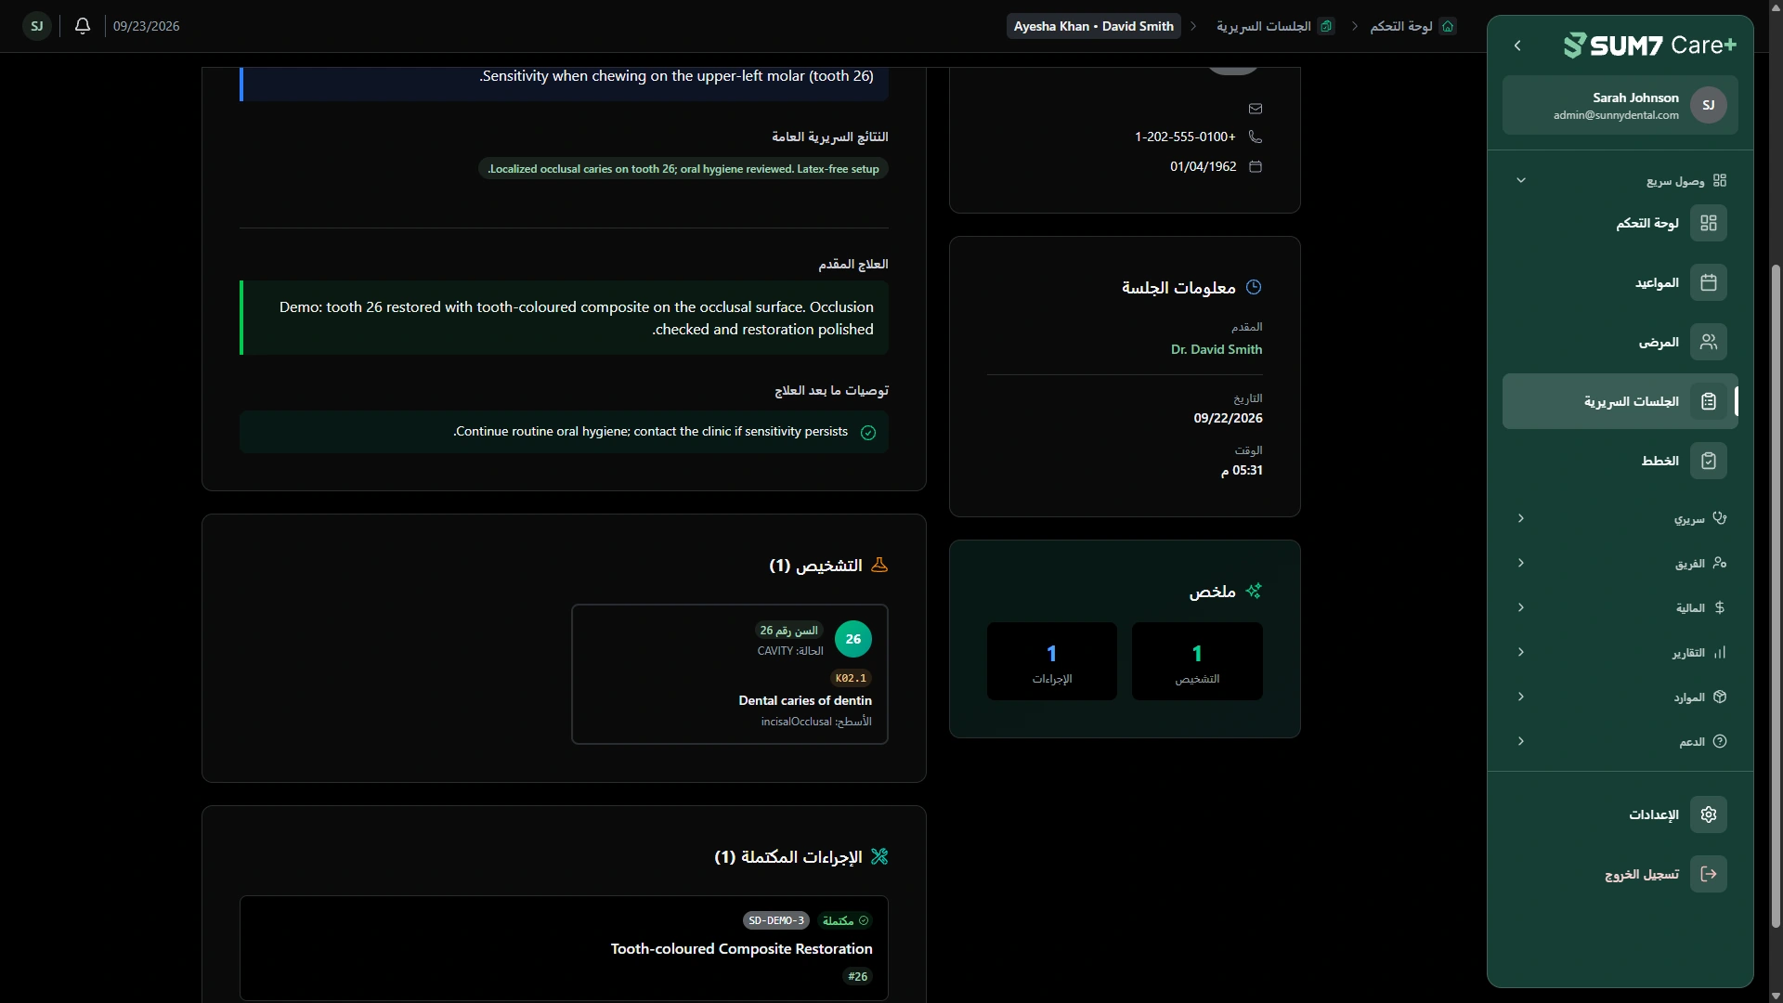Expand the support menu entry
This screenshot has height=1003, width=1783.
[1620, 741]
